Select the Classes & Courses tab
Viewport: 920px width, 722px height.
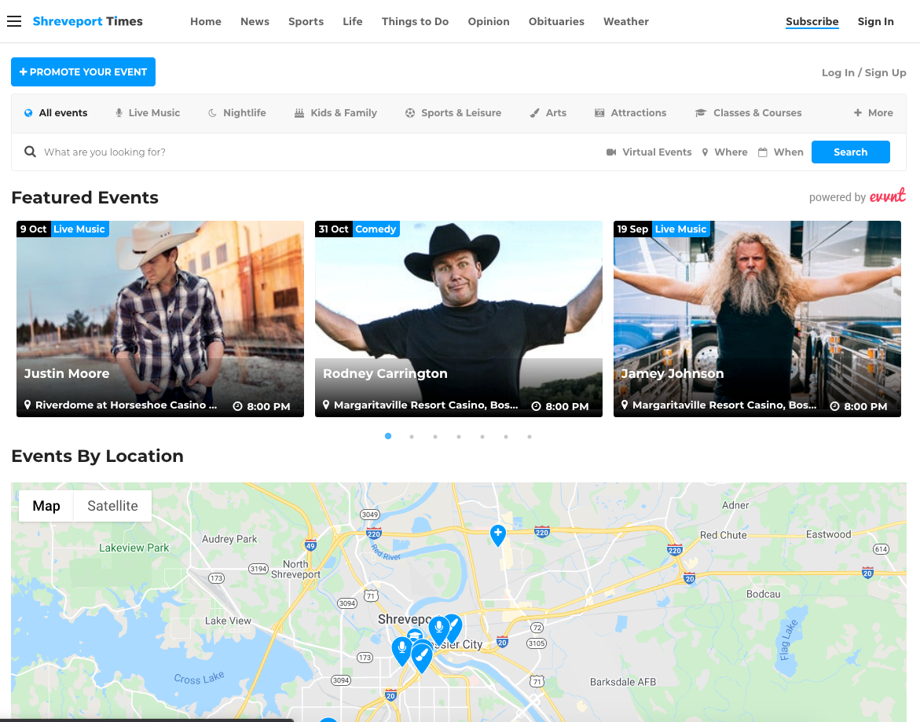pyautogui.click(x=749, y=112)
